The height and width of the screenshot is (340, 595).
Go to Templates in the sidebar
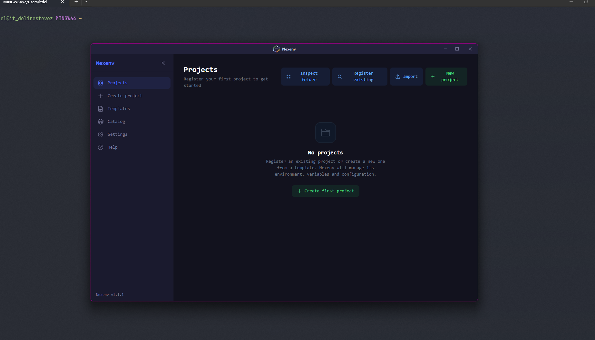tap(132, 109)
